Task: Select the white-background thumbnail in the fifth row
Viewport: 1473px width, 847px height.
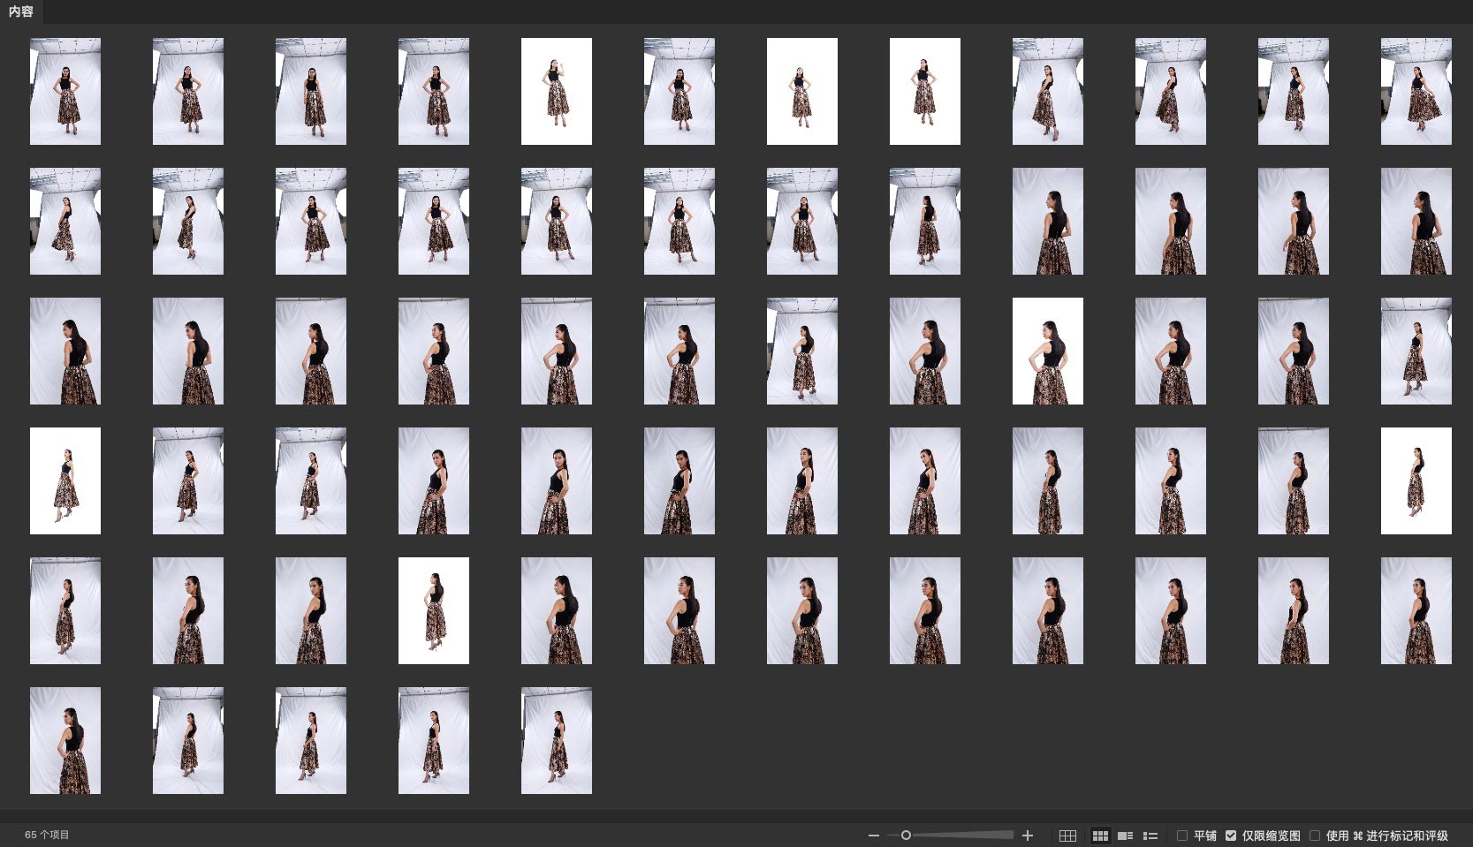Action: pos(434,610)
